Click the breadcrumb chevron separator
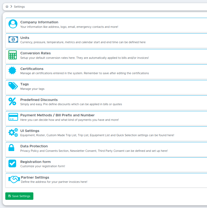The image size is (207, 208). coord(11,7)
